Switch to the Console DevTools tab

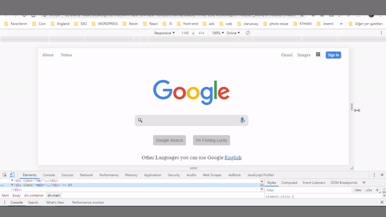tap(49, 175)
